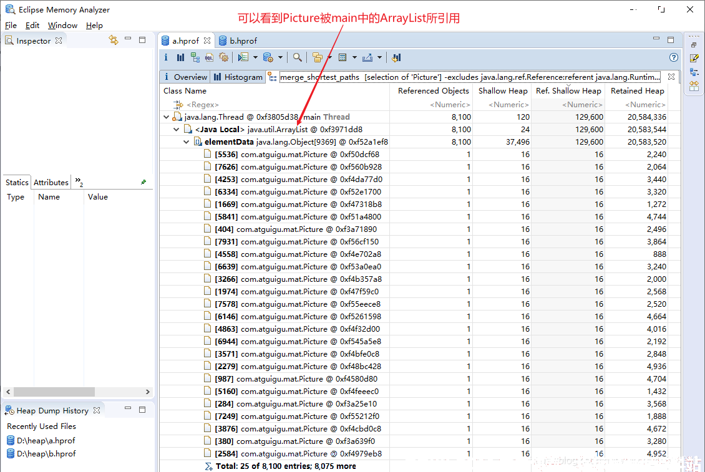Sort by the Retained Heap column header
The height and width of the screenshot is (472, 705).
click(637, 91)
